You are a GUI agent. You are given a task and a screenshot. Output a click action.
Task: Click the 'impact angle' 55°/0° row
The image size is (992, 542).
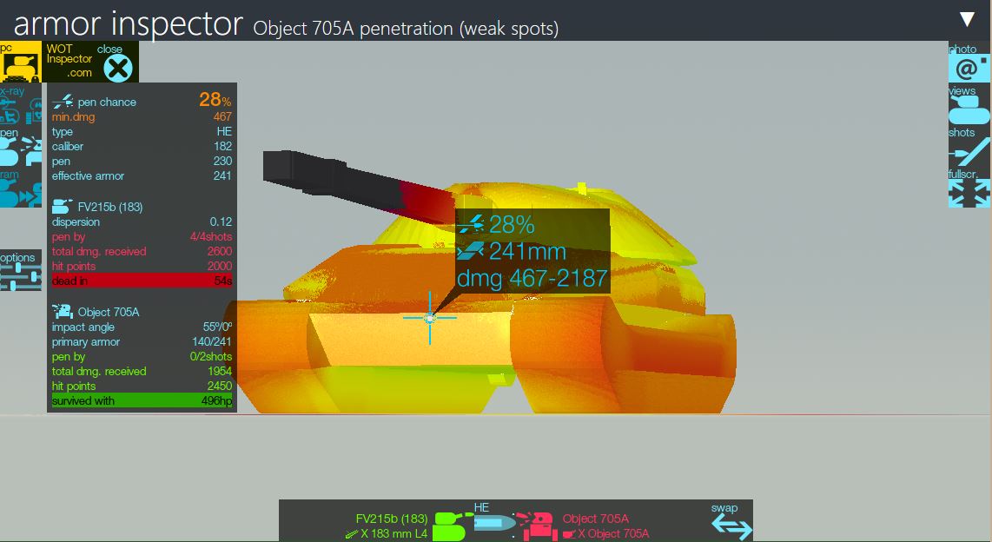[142, 327]
